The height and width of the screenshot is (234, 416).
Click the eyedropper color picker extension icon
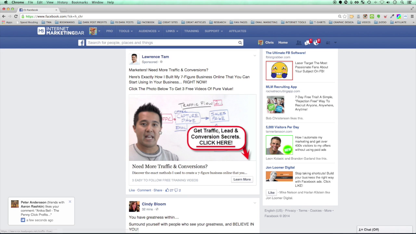coord(392,16)
